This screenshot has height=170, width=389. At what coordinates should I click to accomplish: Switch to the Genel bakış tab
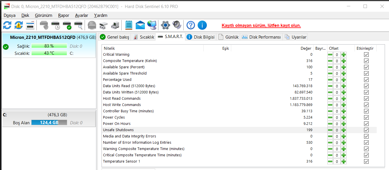(115, 37)
